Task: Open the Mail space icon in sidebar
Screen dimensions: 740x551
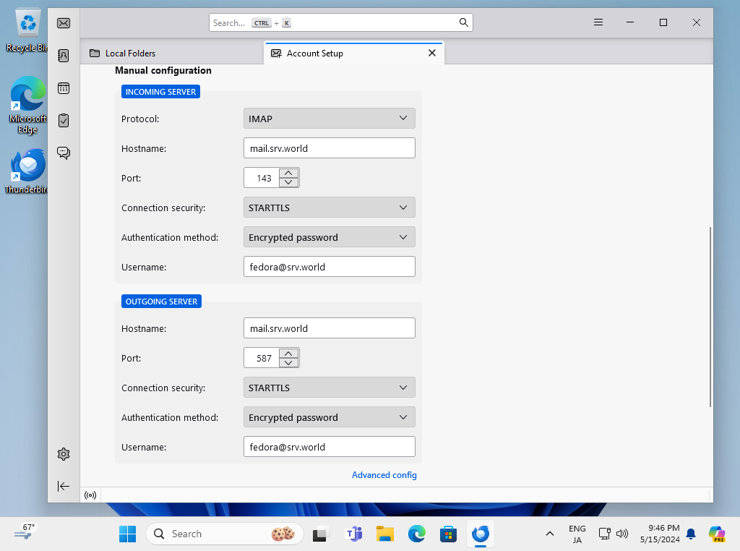Action: [64, 23]
